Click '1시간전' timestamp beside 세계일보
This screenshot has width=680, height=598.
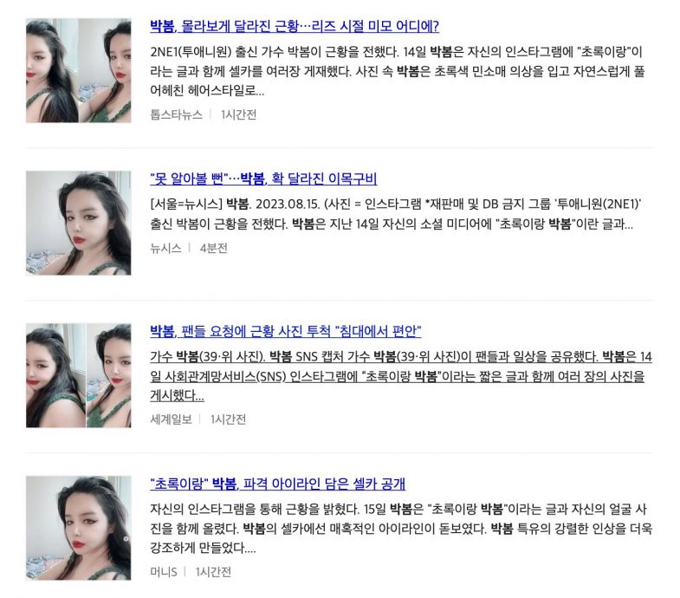click(x=228, y=419)
